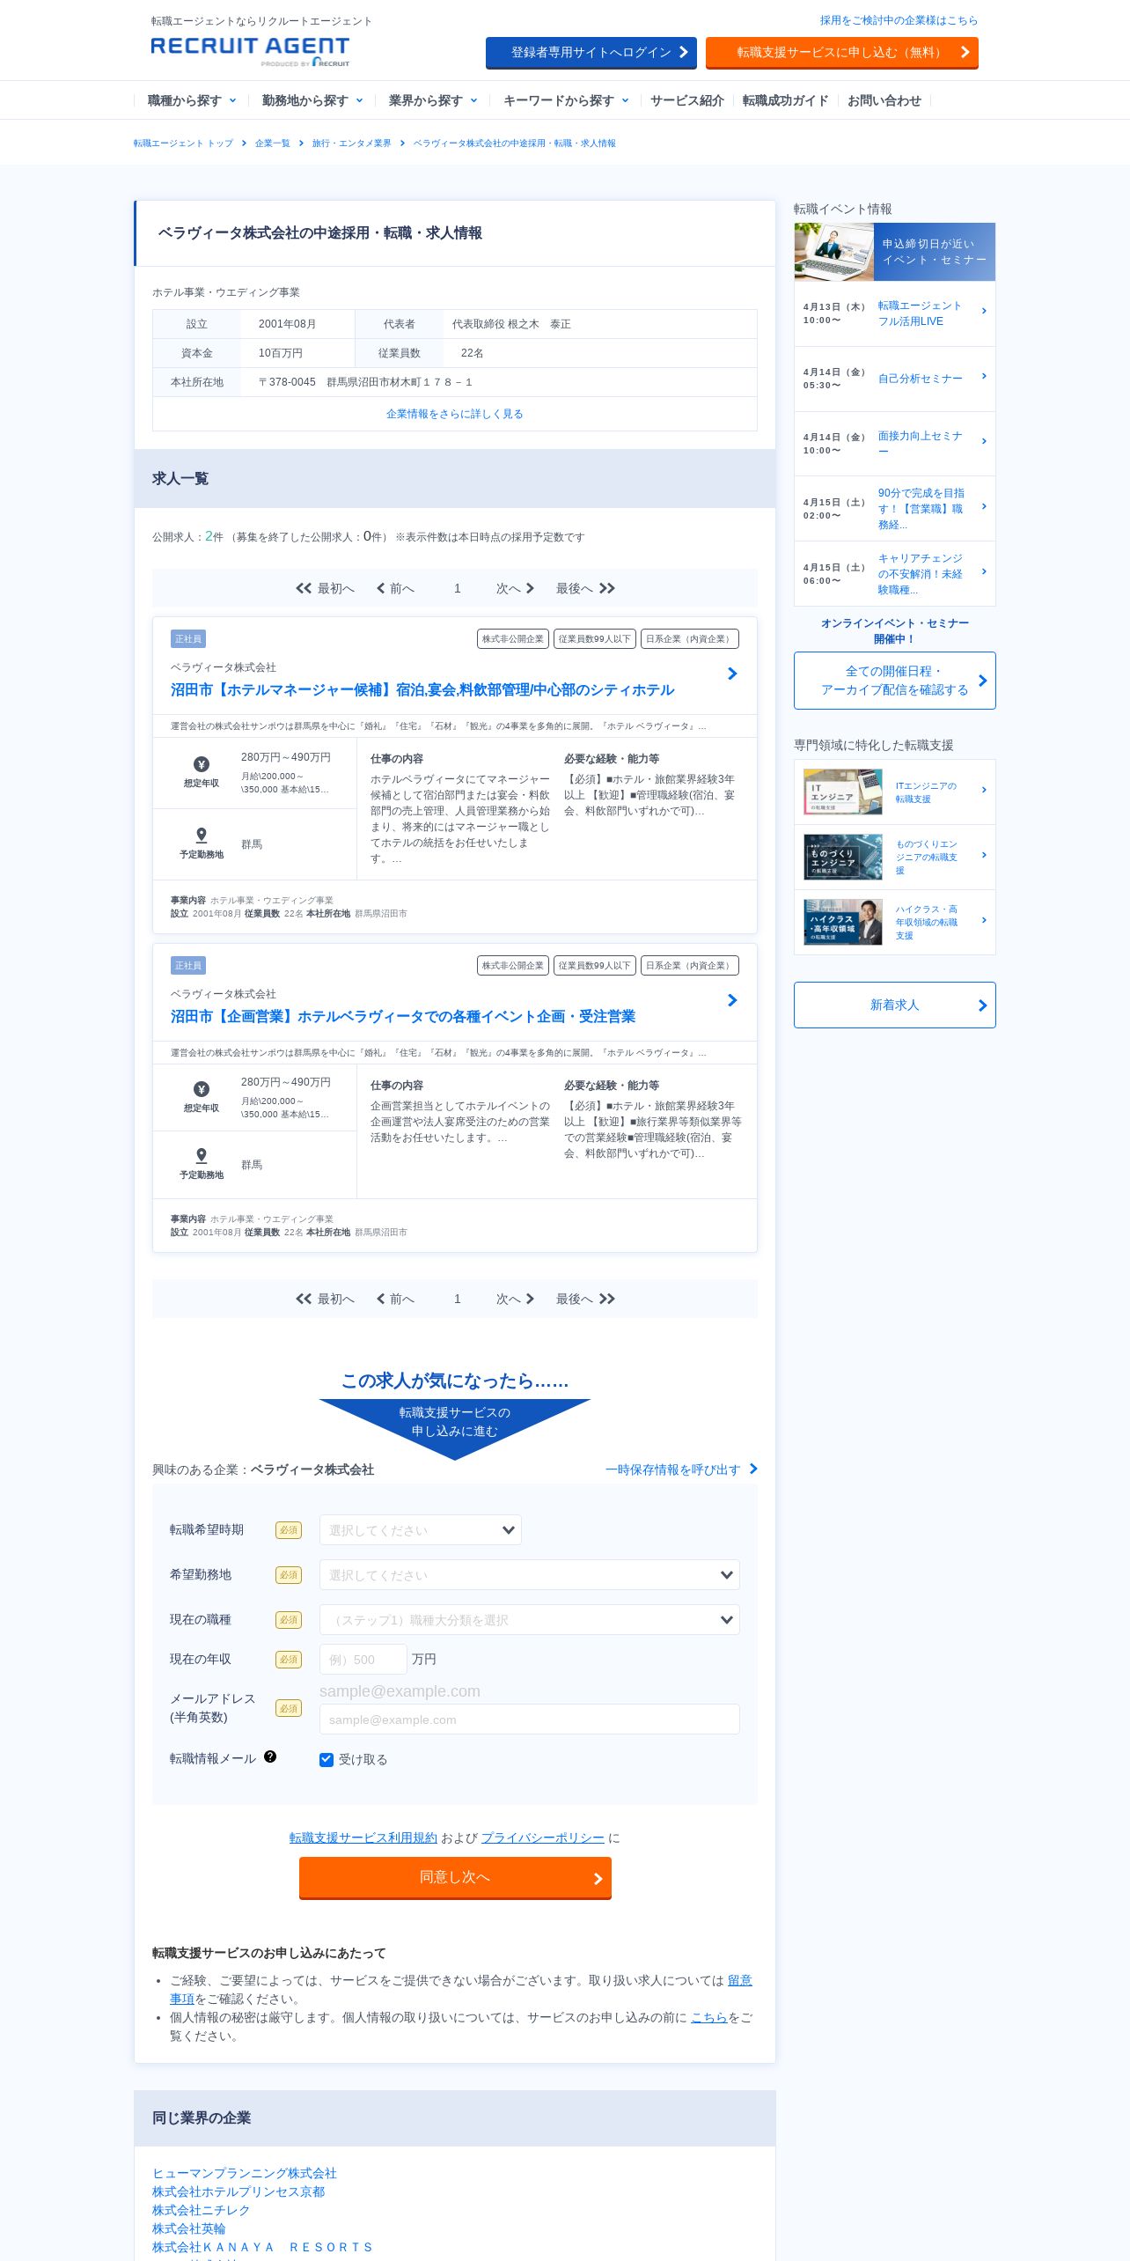Click location pin icon in first job card

202,835
